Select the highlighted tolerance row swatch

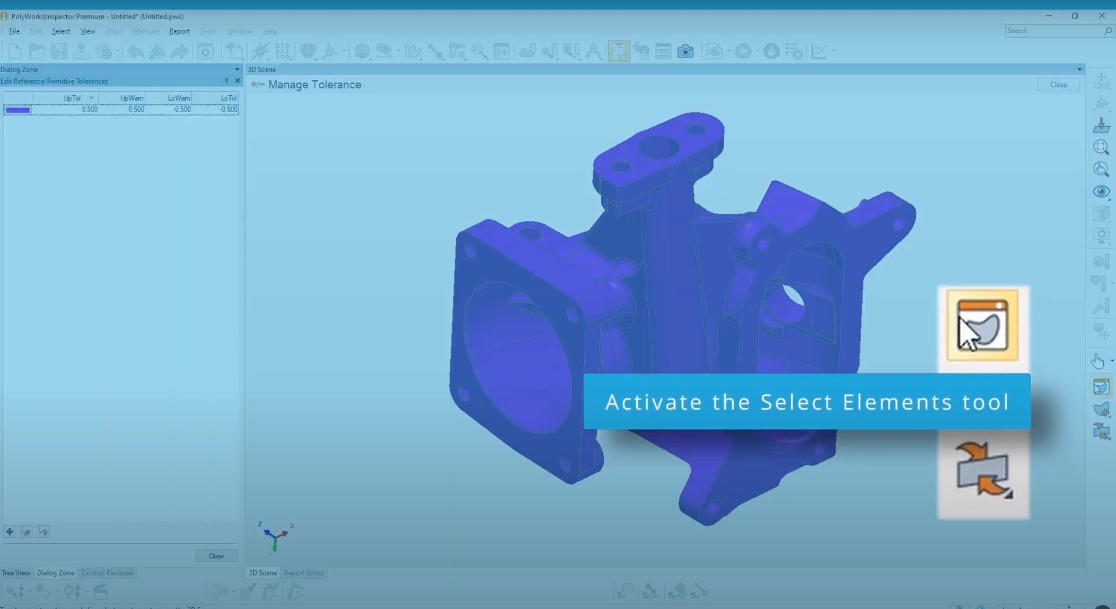point(16,110)
